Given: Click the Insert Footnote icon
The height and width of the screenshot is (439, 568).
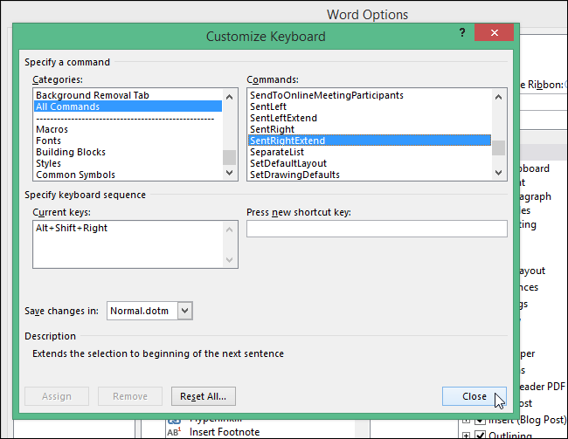Looking at the screenshot, I should pos(174,431).
